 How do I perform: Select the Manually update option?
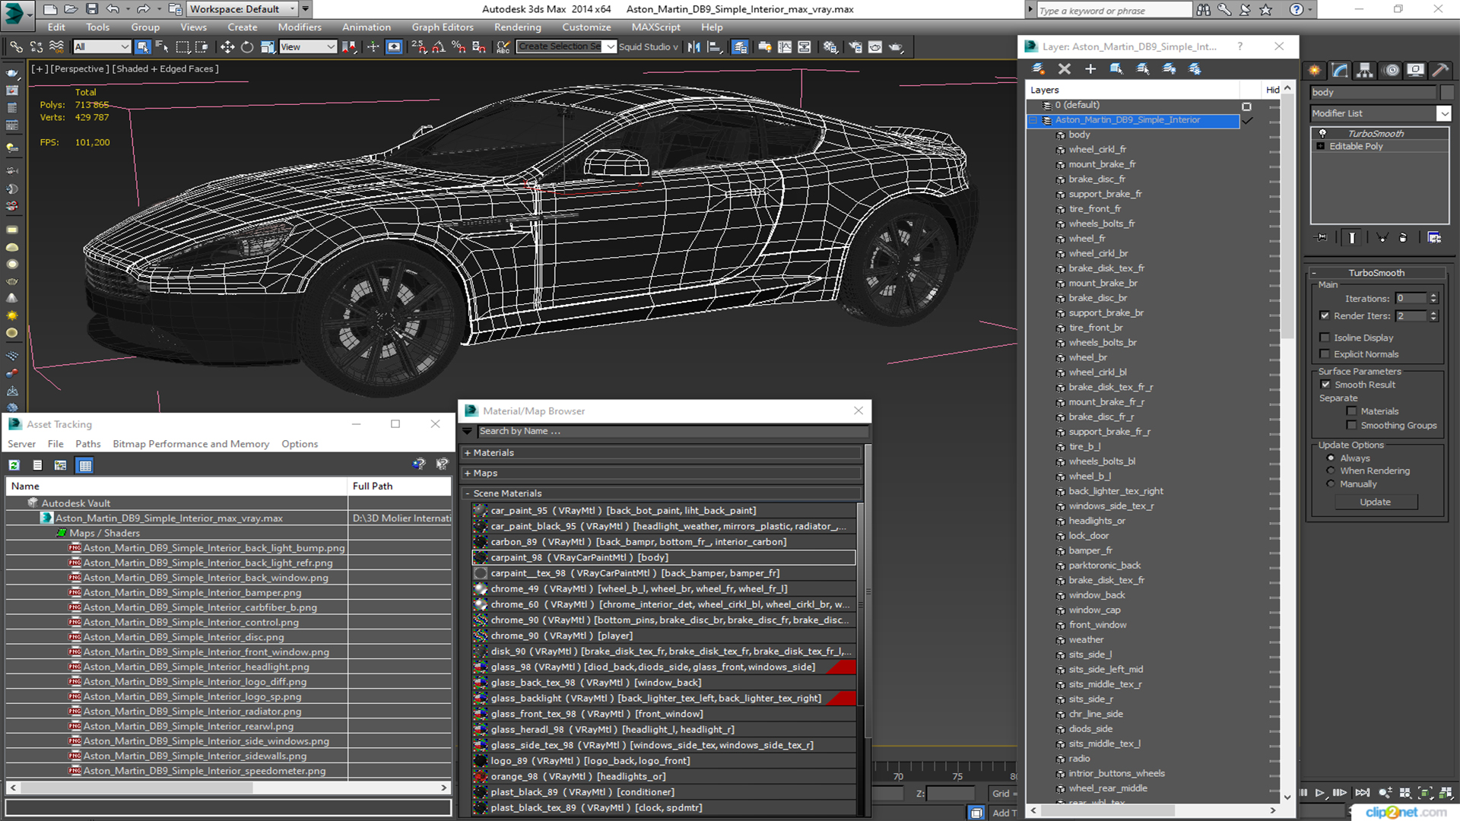coord(1331,483)
